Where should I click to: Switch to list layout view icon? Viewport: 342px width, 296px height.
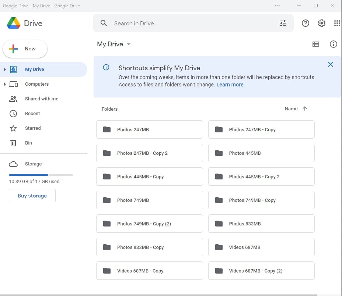tap(316, 44)
